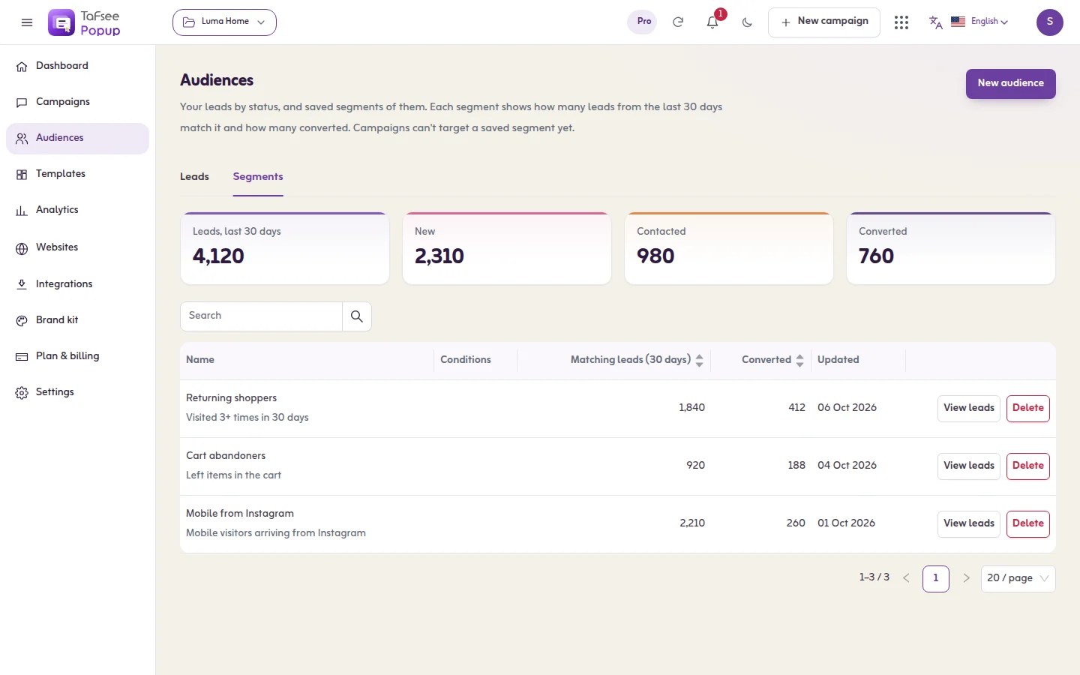The image size is (1080, 675).
Task: Click the TaFsee Popup logo
Action: 84,22
